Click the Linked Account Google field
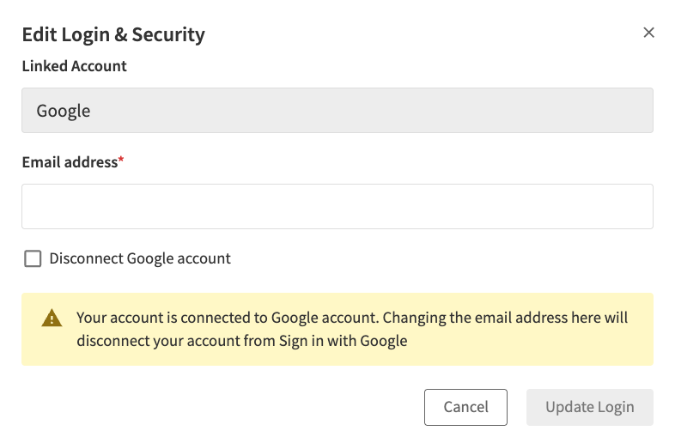This screenshot has height=443, width=675. [337, 111]
